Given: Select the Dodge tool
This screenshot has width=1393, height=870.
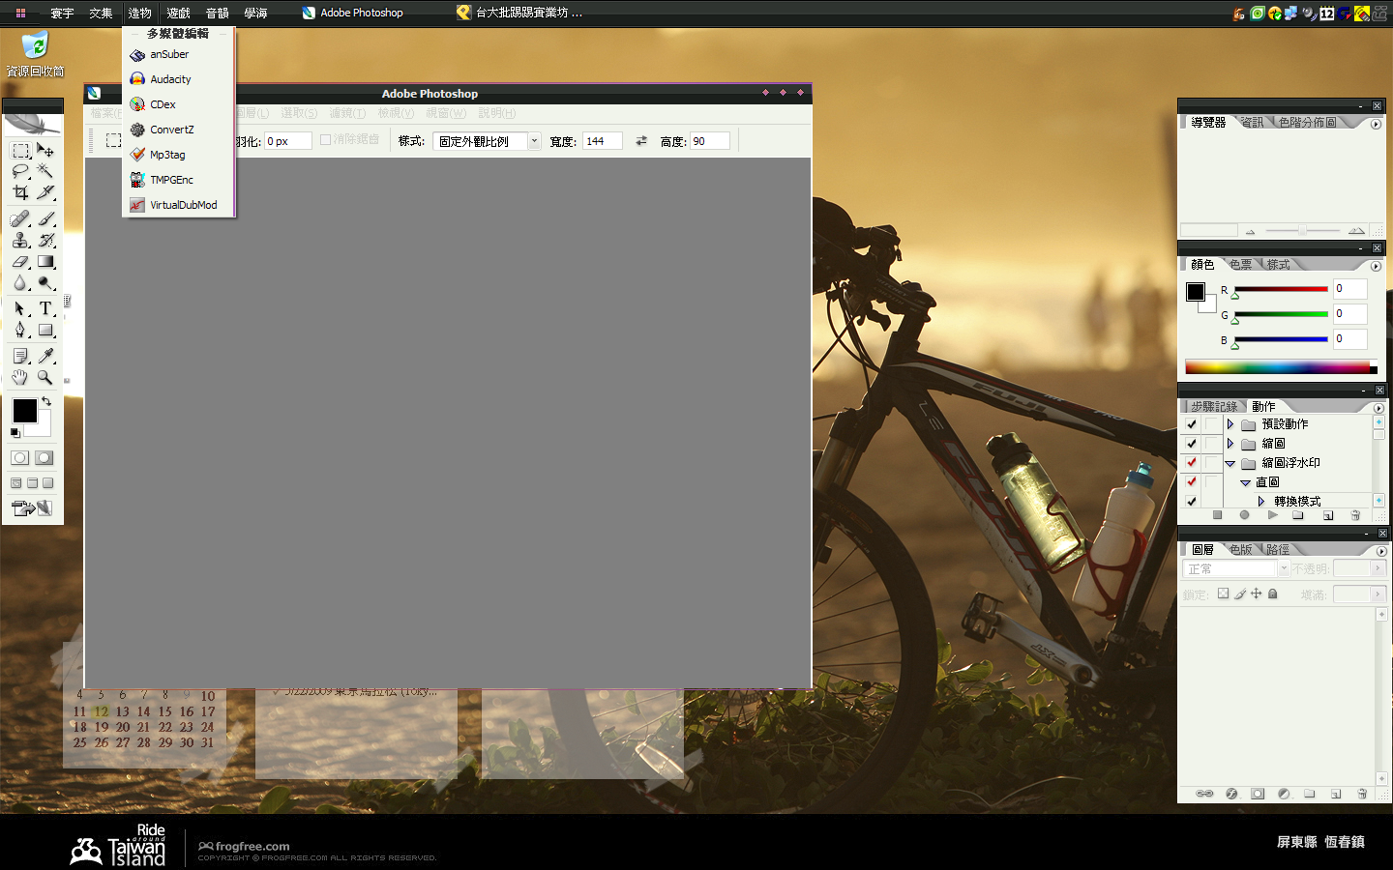Looking at the screenshot, I should point(45,282).
